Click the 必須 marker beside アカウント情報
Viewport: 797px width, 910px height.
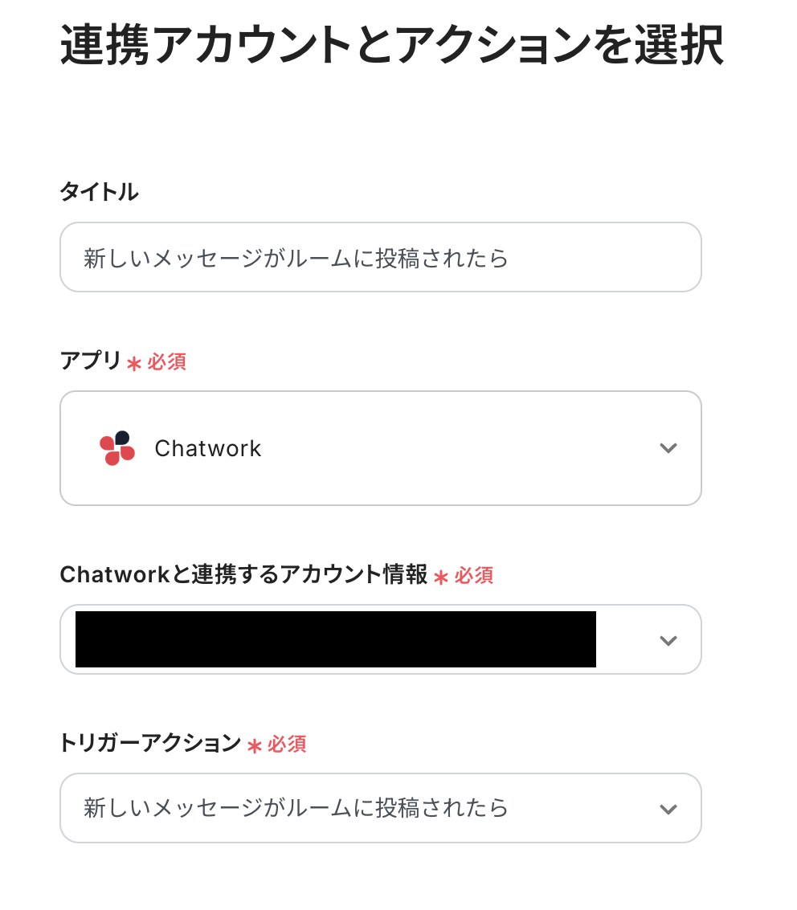(474, 576)
